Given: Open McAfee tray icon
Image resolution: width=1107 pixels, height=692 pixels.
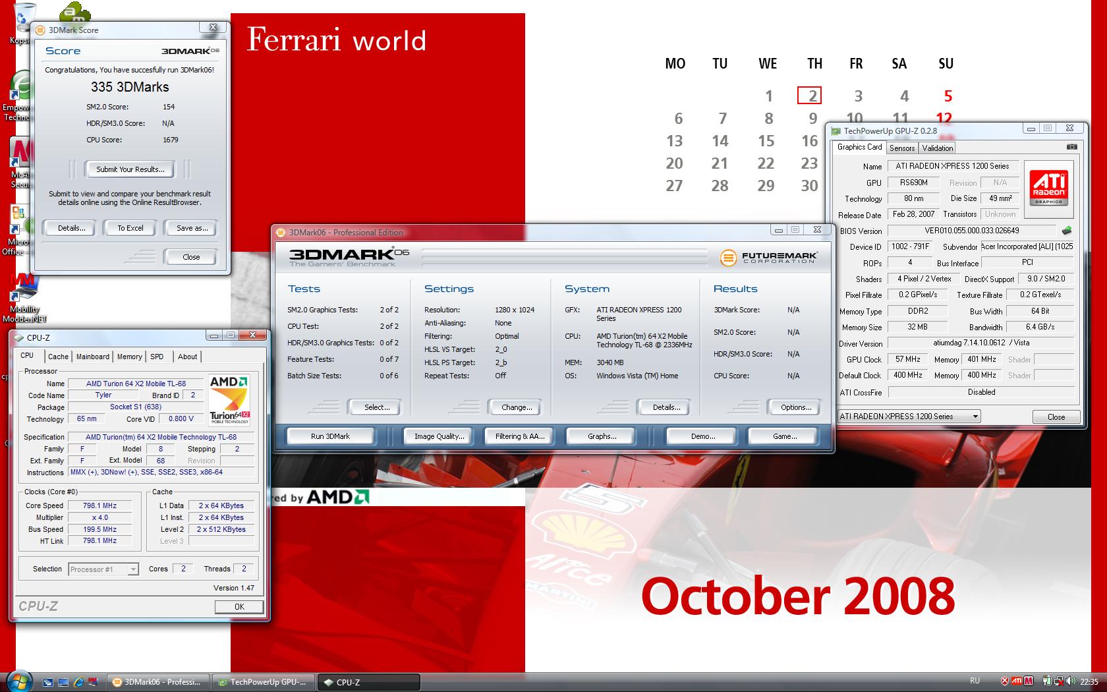Looking at the screenshot, I should pos(1029,681).
